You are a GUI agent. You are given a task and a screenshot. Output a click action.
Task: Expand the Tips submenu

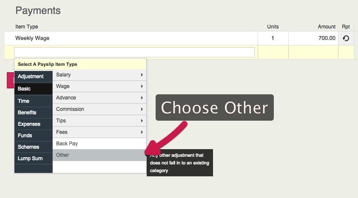[99, 121]
